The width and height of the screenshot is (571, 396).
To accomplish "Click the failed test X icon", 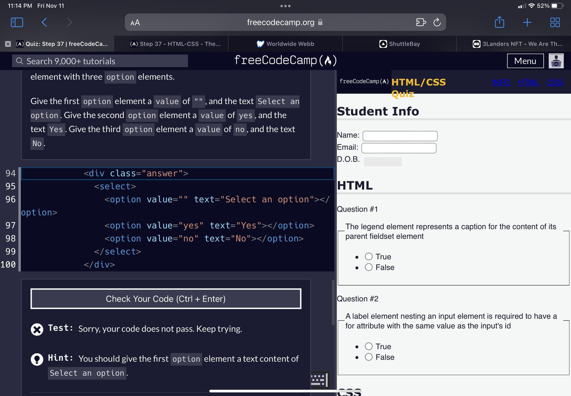I will [37, 329].
